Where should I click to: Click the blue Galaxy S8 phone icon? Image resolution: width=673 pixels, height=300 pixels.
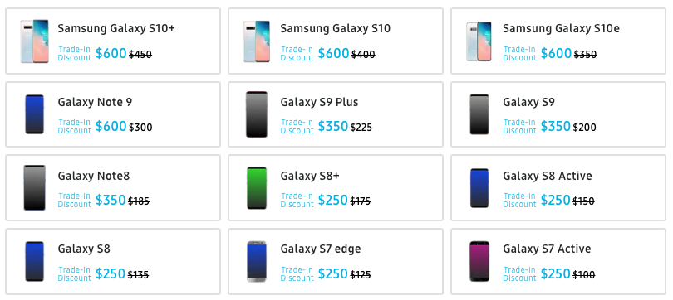coord(34,262)
